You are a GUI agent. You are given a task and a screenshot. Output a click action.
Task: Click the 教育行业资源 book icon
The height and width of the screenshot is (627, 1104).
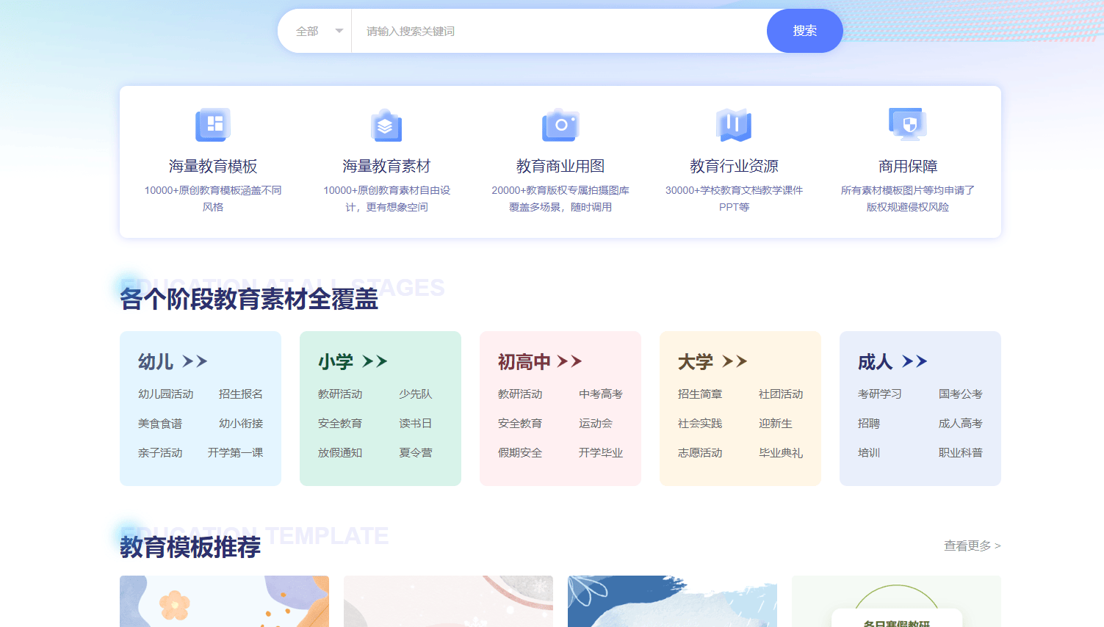tap(734, 125)
